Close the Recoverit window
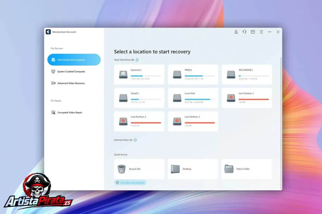This screenshot has height=214, width=322. tap(278, 32)
